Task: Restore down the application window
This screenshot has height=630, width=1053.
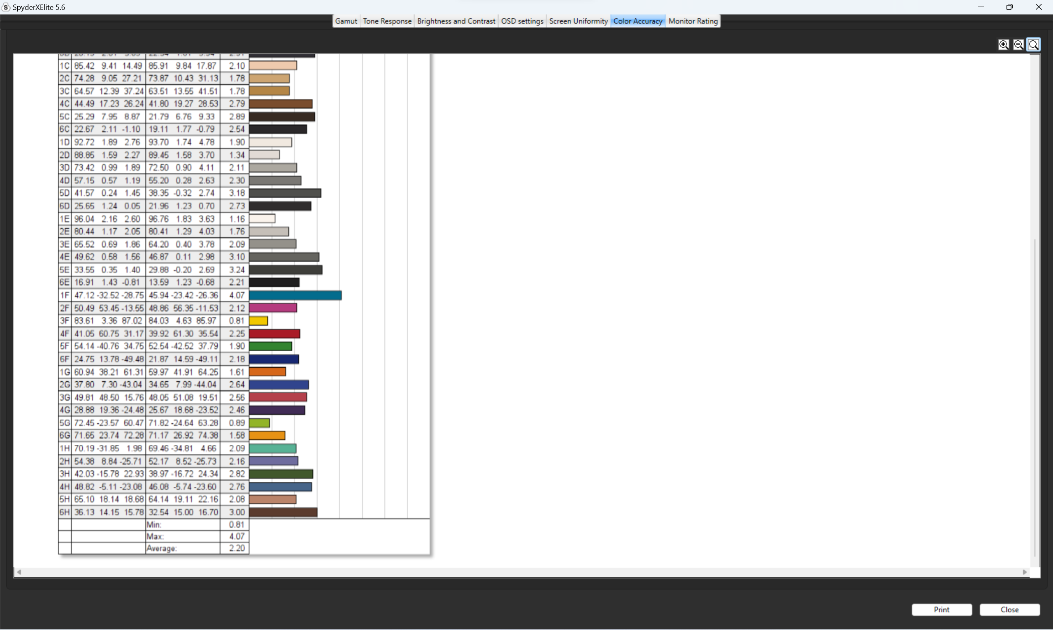Action: click(x=1009, y=7)
